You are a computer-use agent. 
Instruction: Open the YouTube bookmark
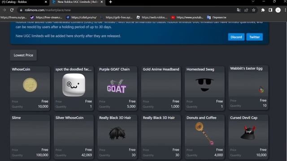(x=187, y=17)
